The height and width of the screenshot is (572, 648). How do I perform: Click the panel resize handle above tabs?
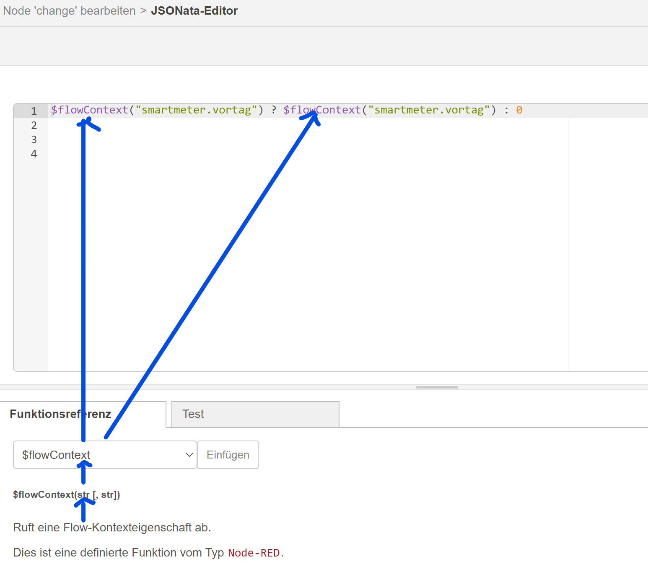point(437,387)
